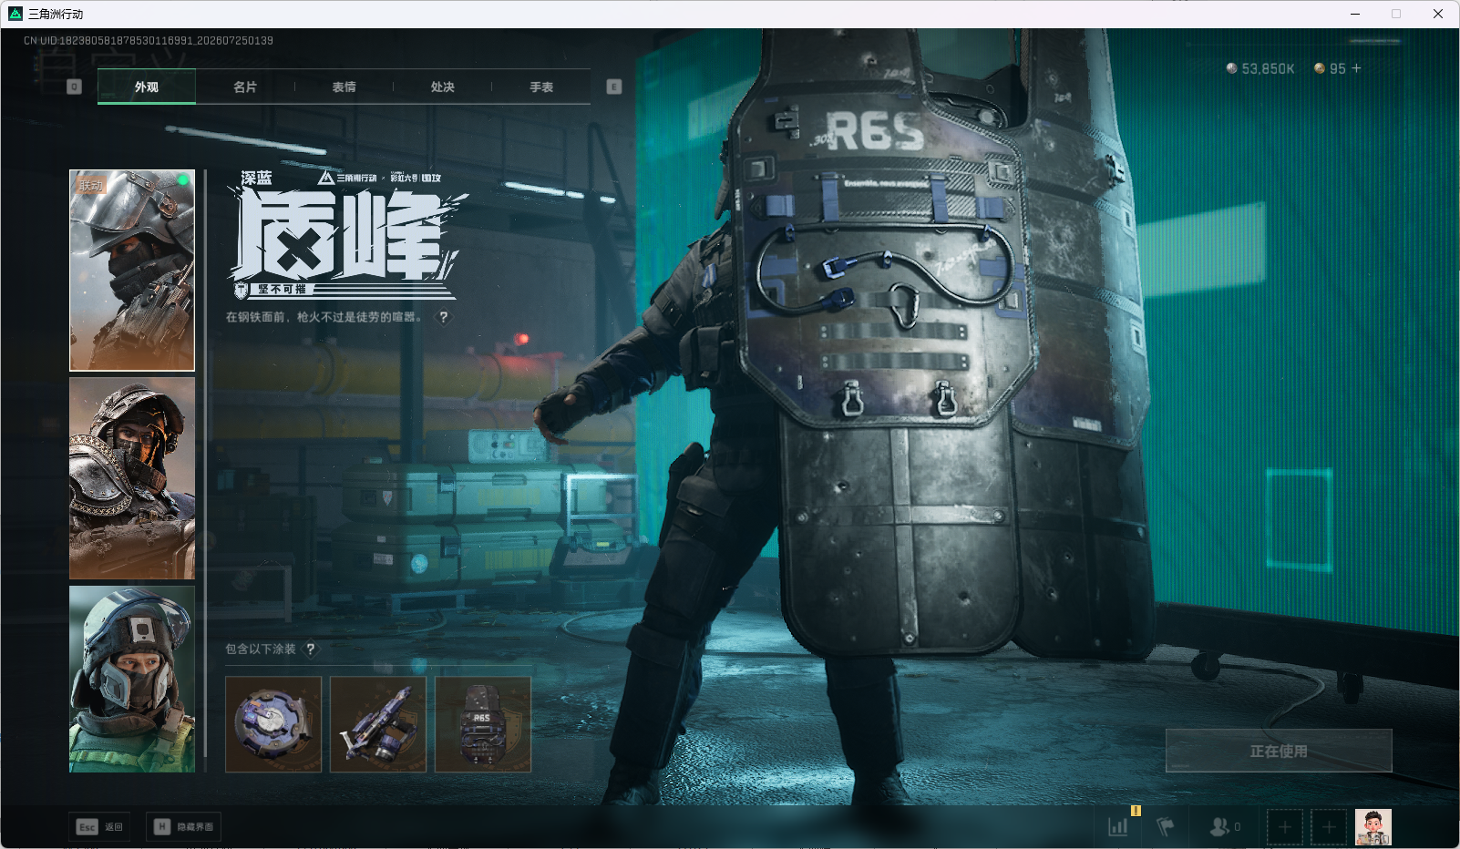Select the medieval knight armor skin thumbnail
Image resolution: width=1460 pixels, height=849 pixels.
132,478
